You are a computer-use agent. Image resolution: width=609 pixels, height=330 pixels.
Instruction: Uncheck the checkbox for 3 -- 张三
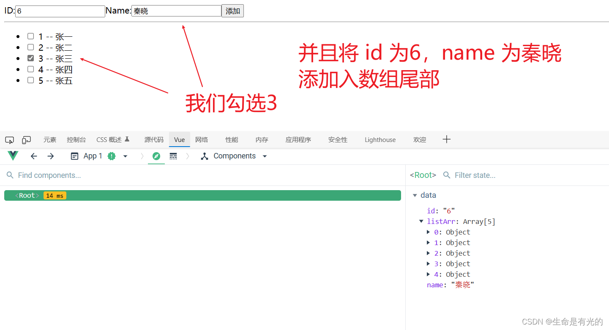(30, 58)
